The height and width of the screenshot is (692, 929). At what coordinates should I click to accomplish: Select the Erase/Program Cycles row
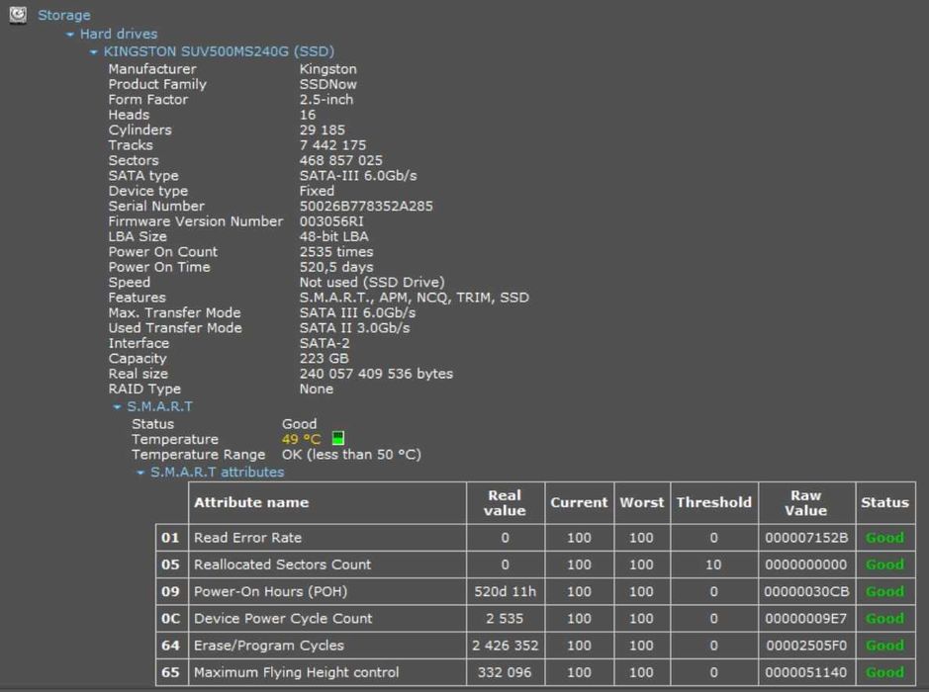click(x=535, y=646)
